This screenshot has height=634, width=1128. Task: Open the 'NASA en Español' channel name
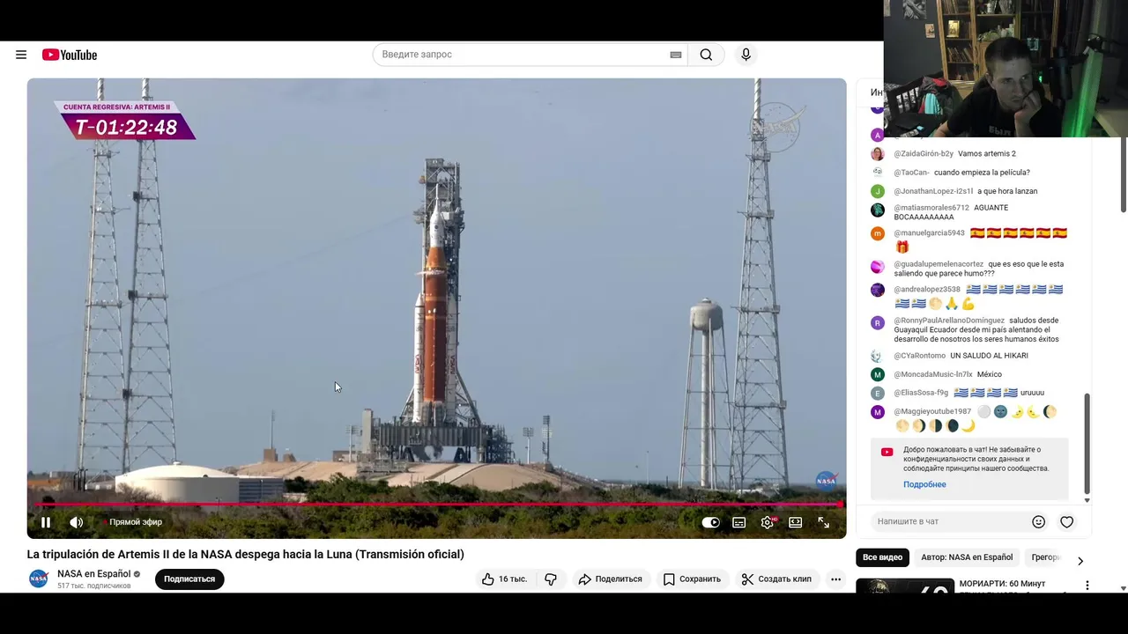94,574
